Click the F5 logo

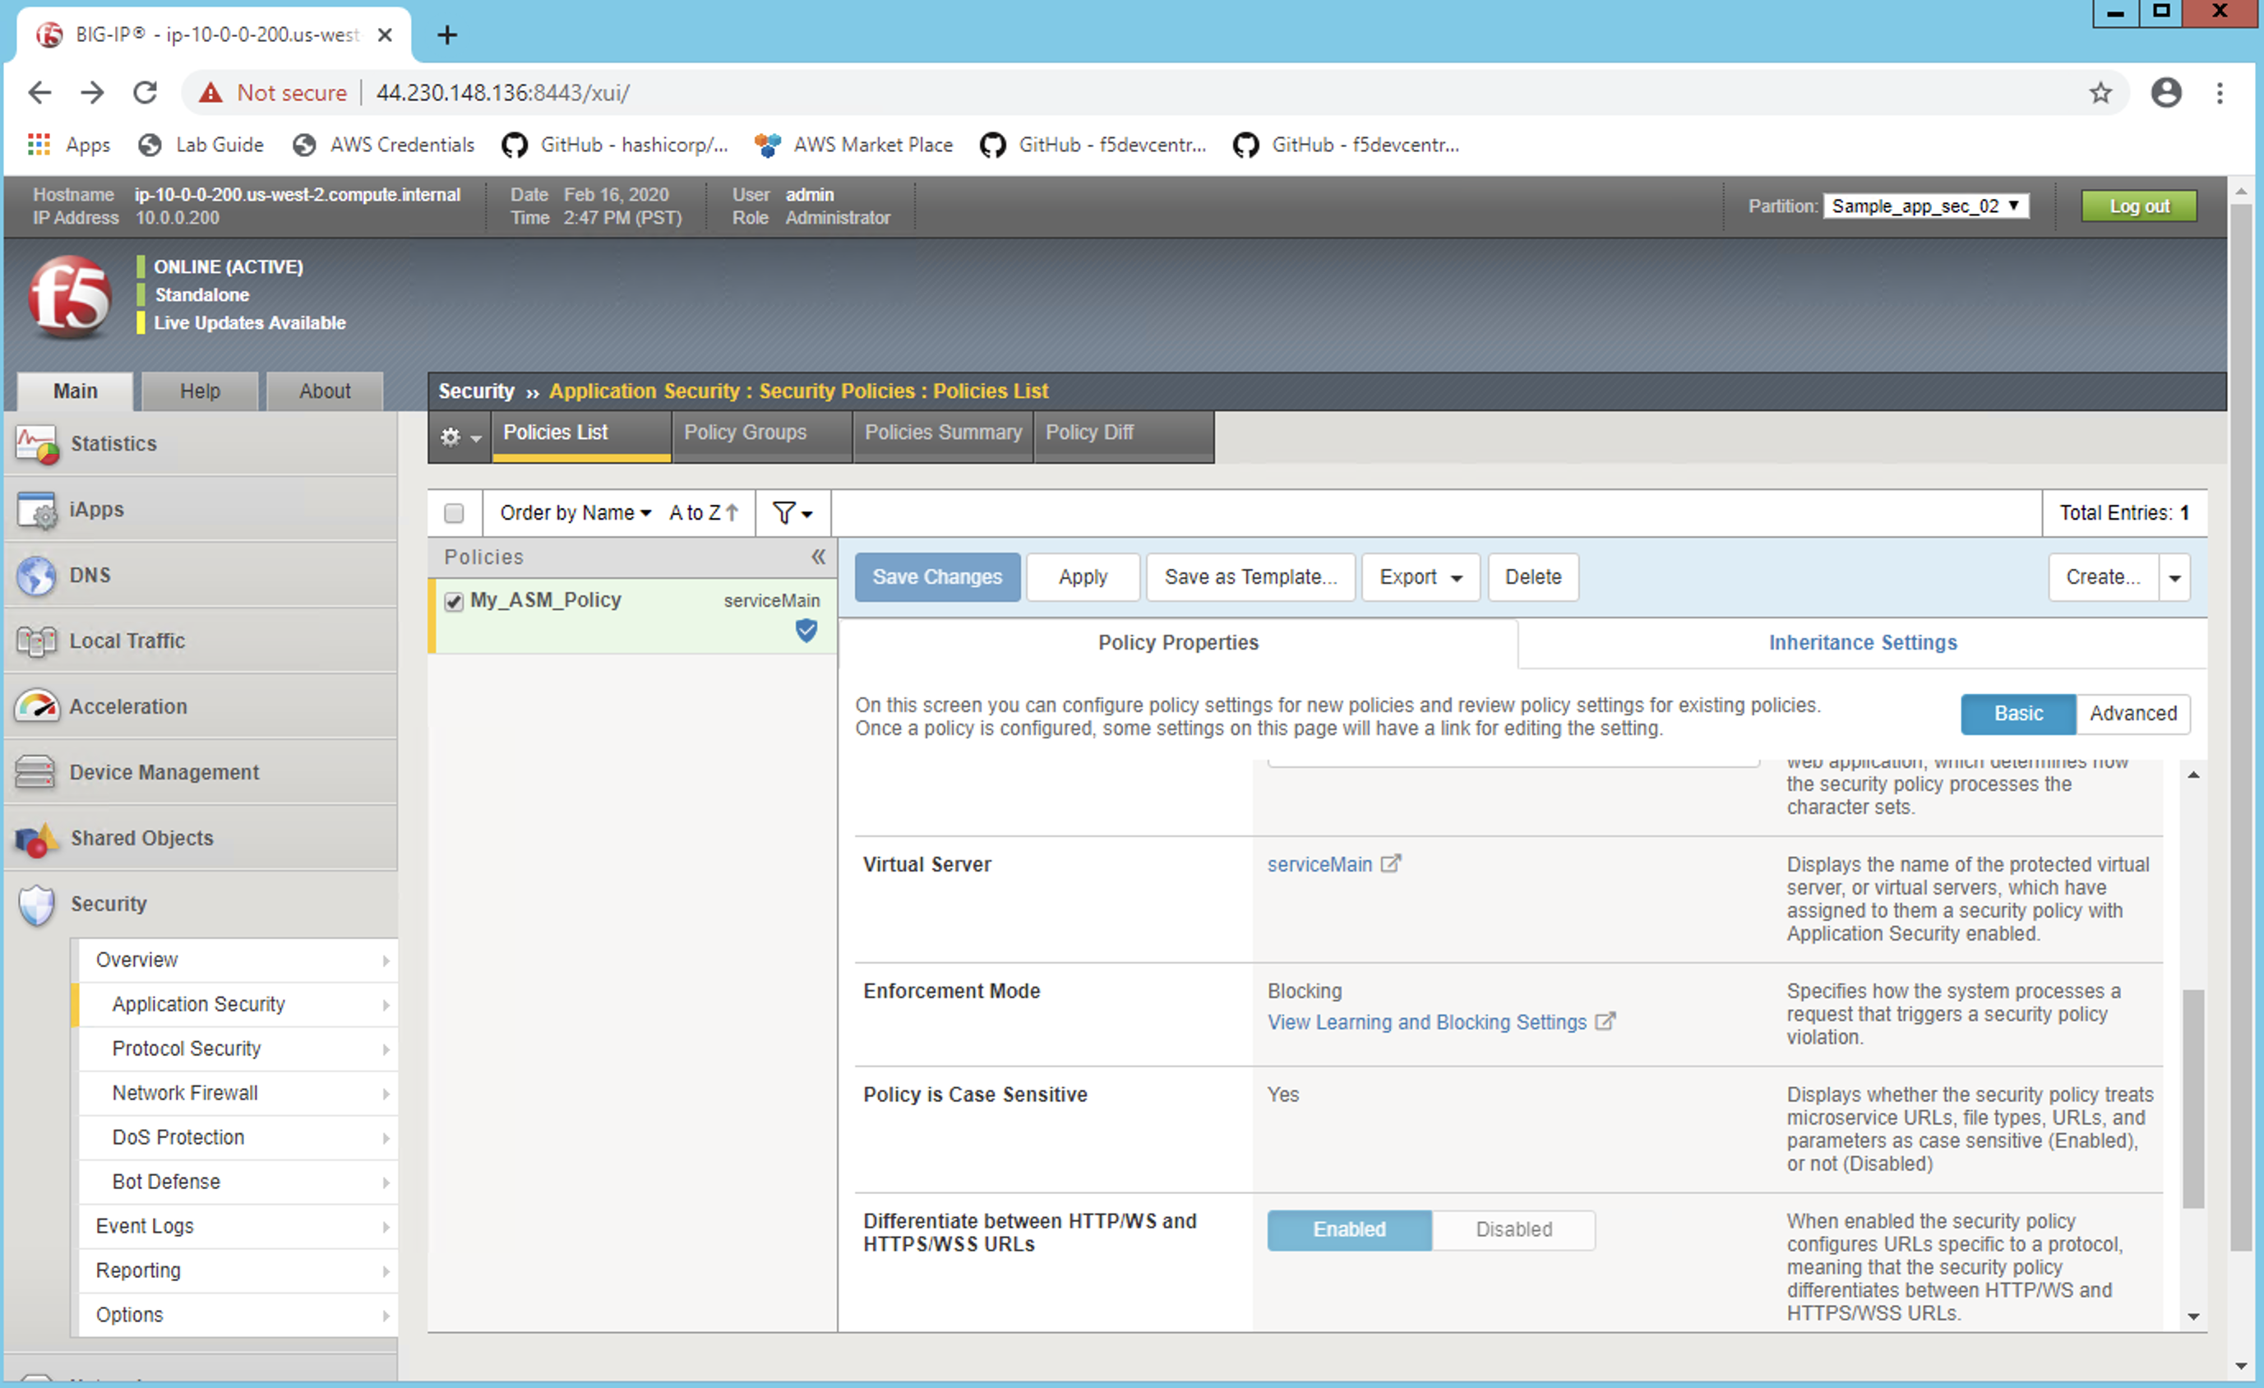(69, 296)
